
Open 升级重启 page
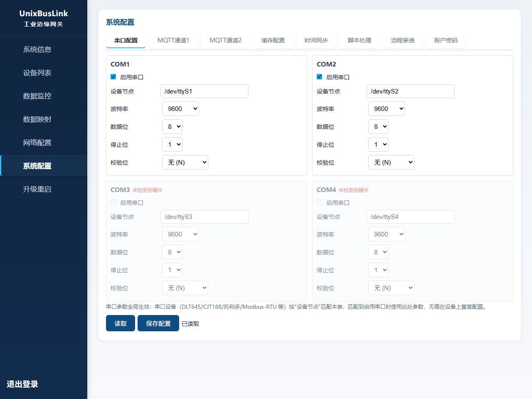44,189
